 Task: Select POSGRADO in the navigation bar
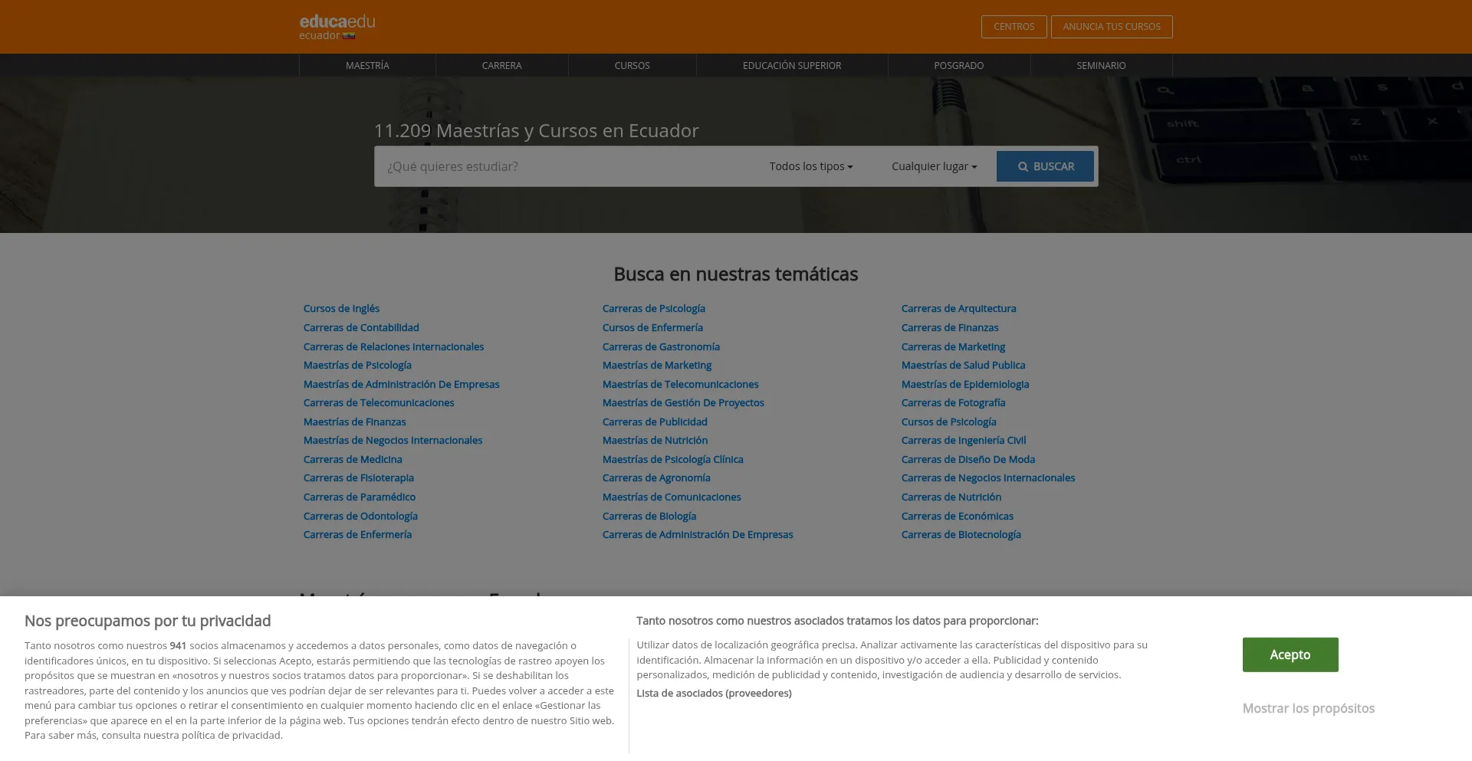click(x=958, y=66)
